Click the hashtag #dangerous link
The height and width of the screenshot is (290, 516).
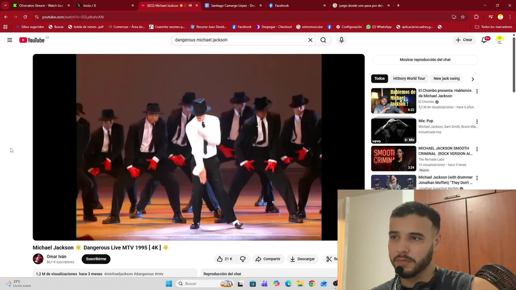(x=144, y=274)
